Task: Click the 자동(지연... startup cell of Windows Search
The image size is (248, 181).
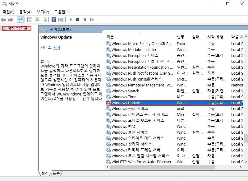Action: click(217, 91)
